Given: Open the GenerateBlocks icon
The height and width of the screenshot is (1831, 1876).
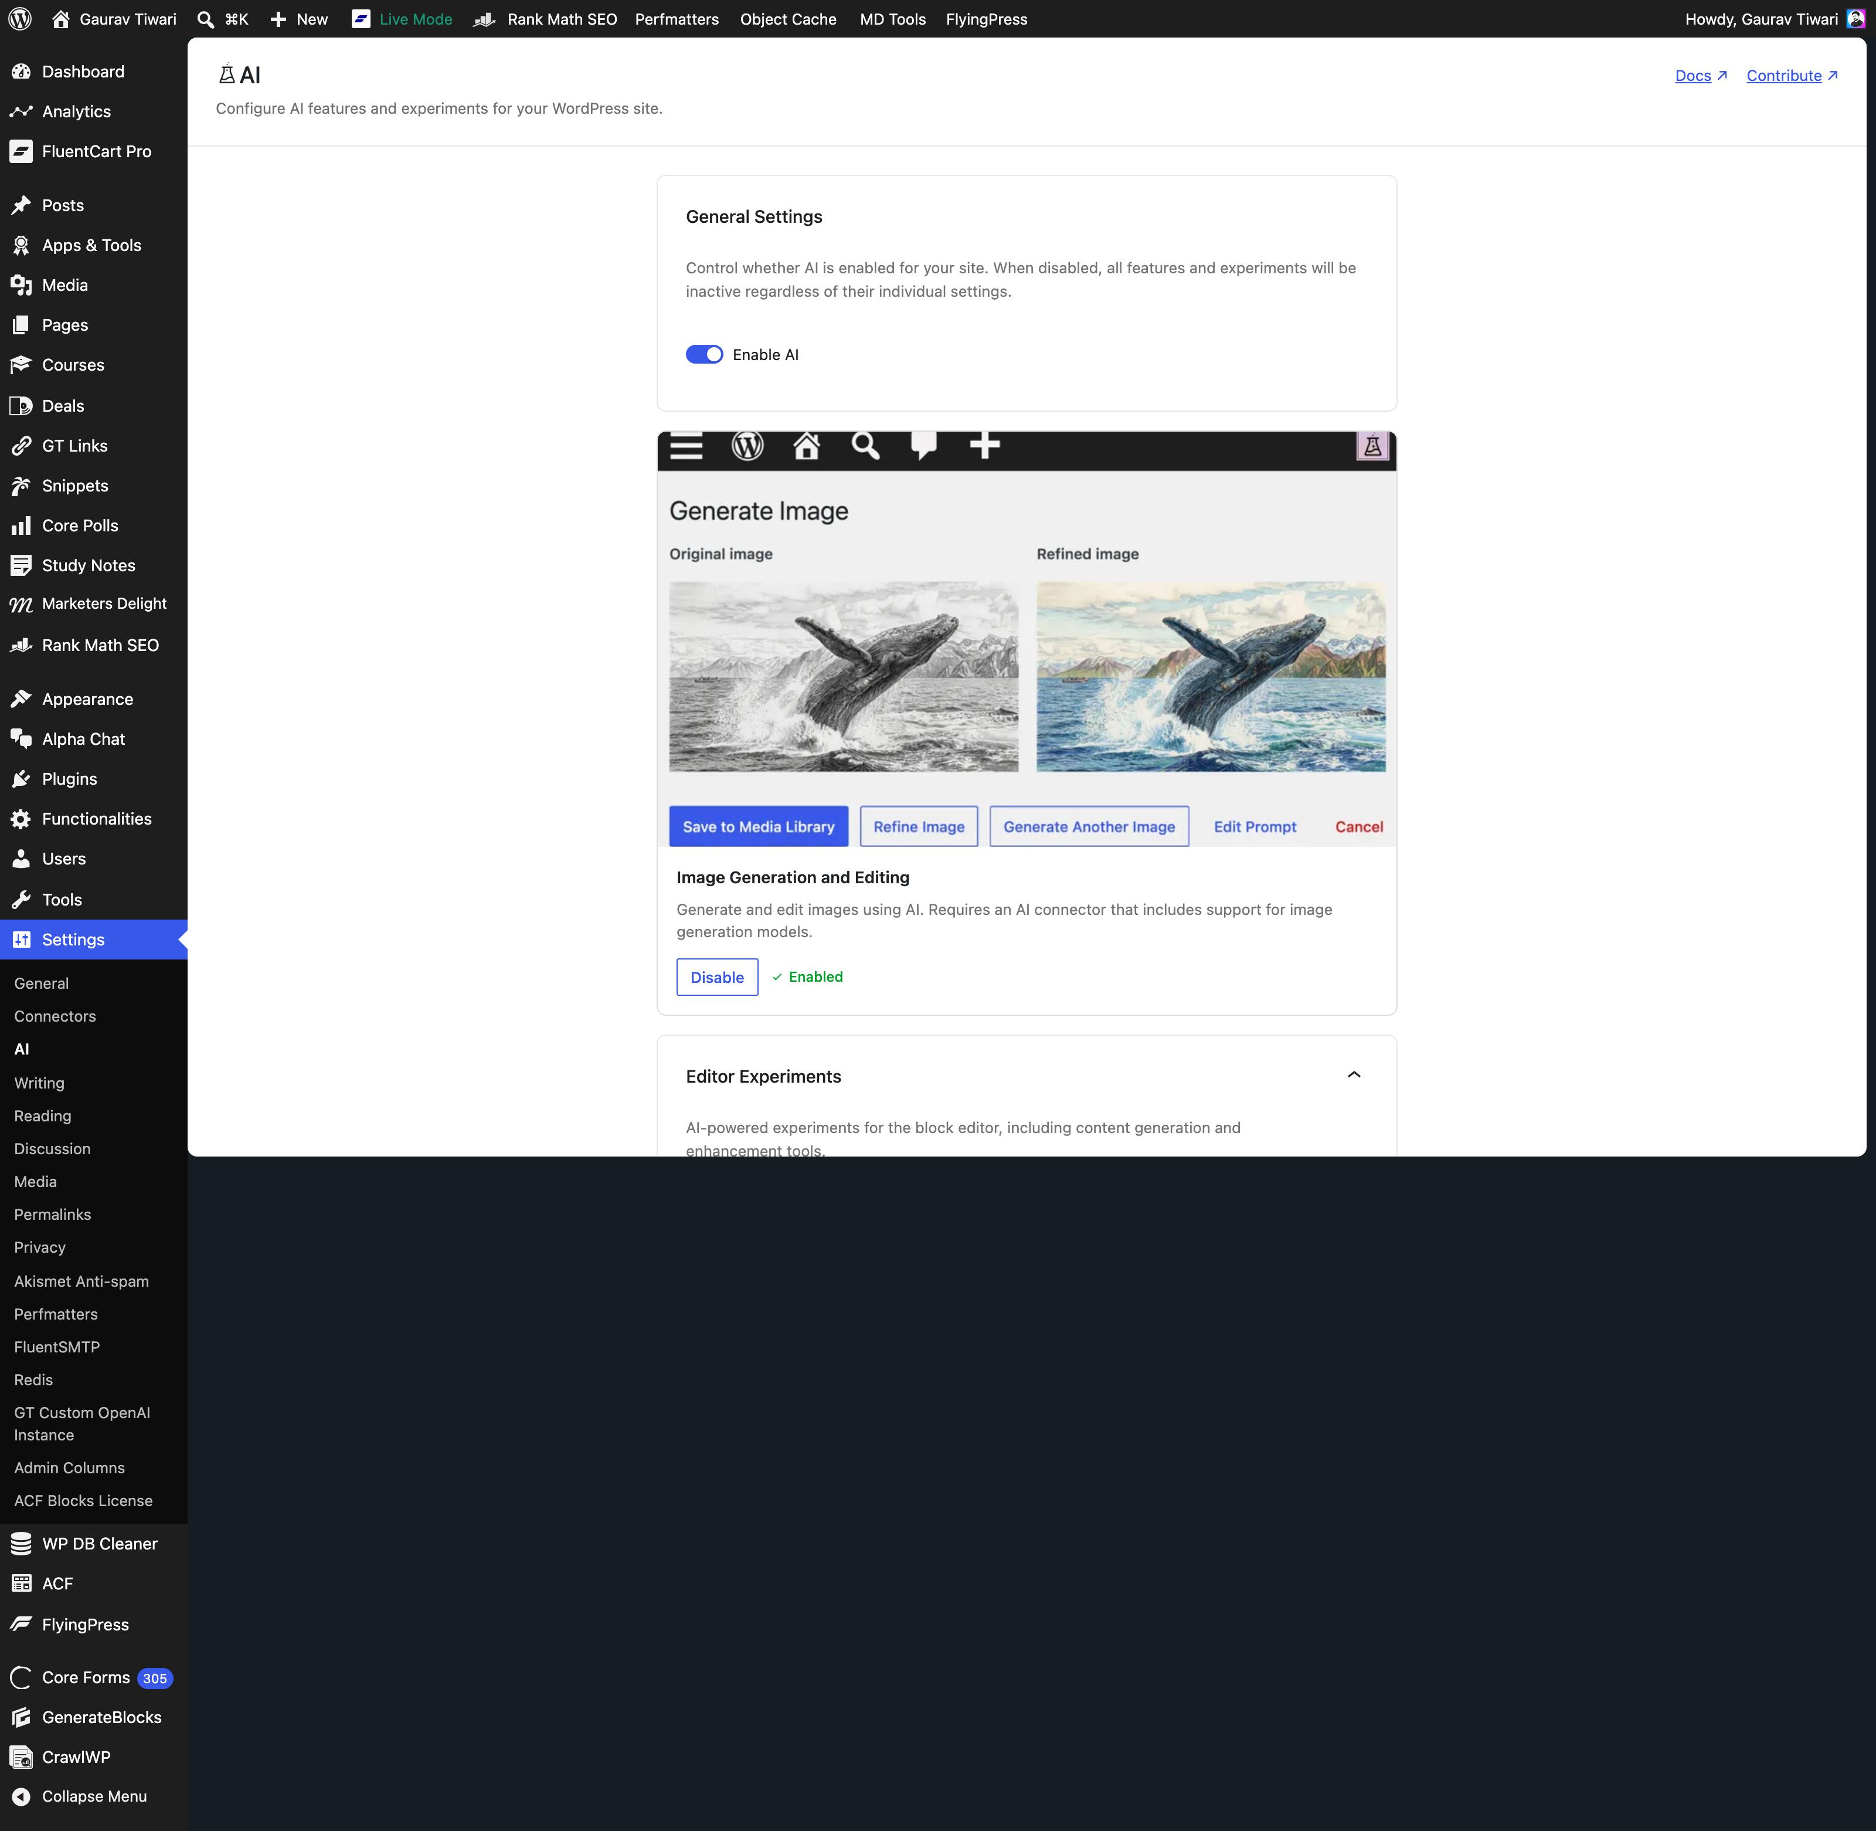Looking at the screenshot, I should [21, 1718].
